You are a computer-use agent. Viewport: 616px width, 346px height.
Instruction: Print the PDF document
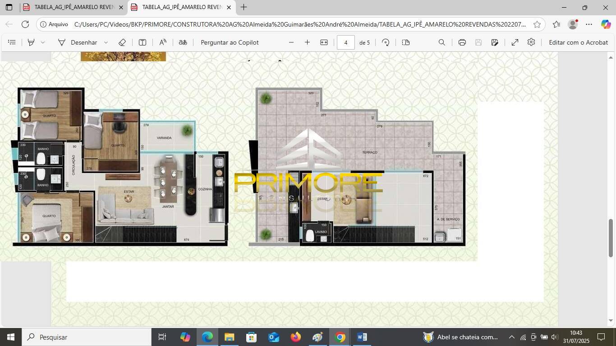pyautogui.click(x=462, y=42)
